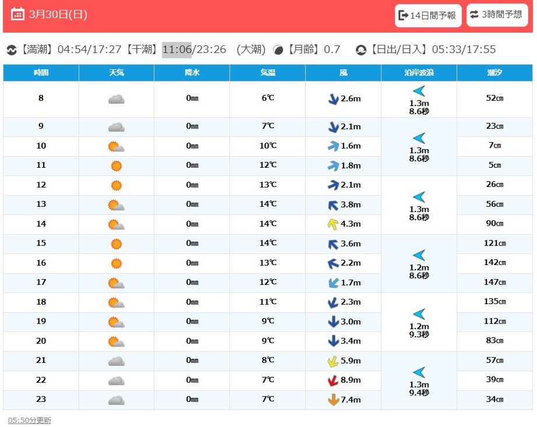Click the partly cloudy icon for hour 13

(116, 205)
